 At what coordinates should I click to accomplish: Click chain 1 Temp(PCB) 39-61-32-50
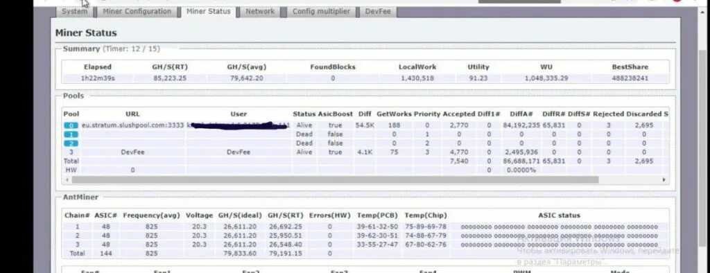pos(377,227)
